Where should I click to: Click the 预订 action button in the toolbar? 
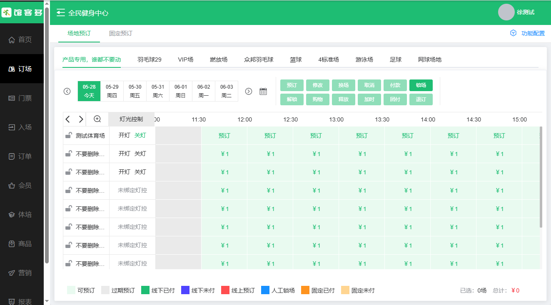292,85
